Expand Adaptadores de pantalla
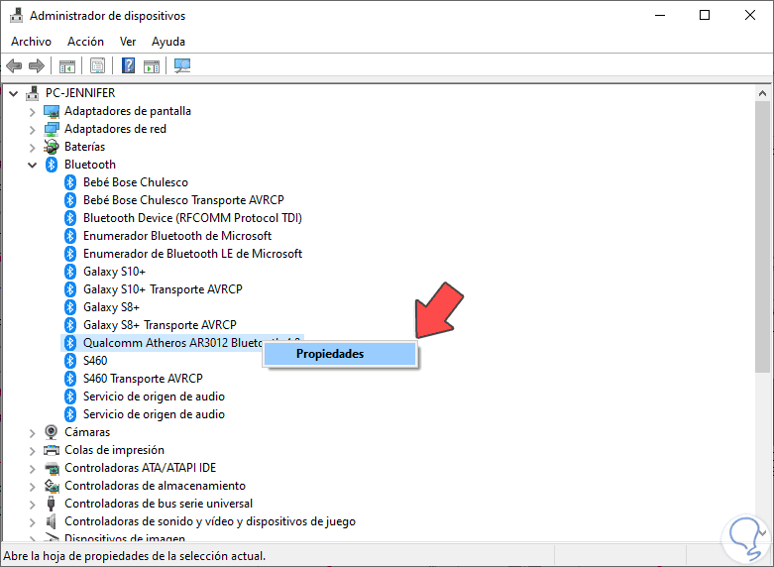The width and height of the screenshot is (774, 567). (32, 112)
